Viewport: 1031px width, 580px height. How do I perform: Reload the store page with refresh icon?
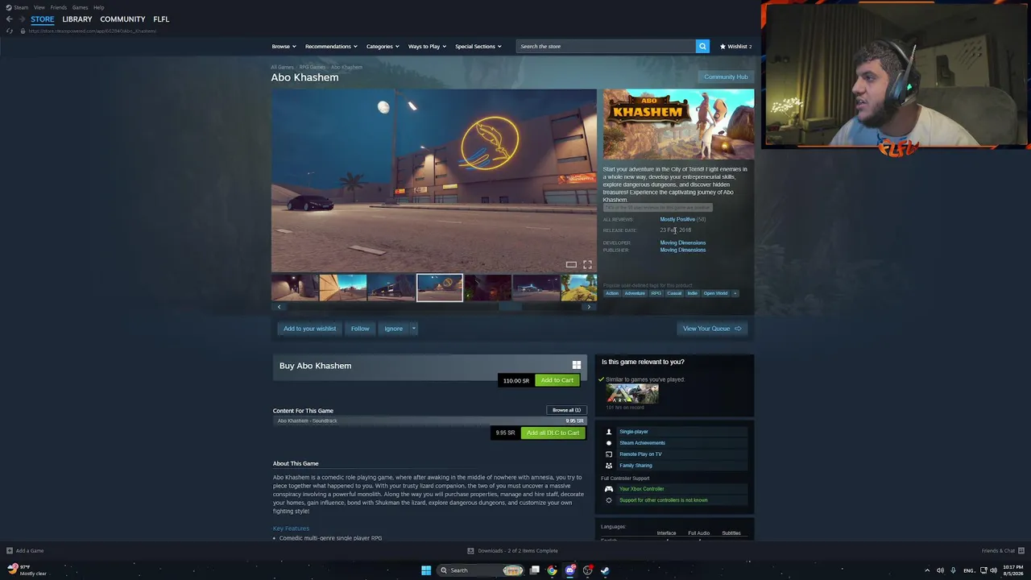point(10,31)
